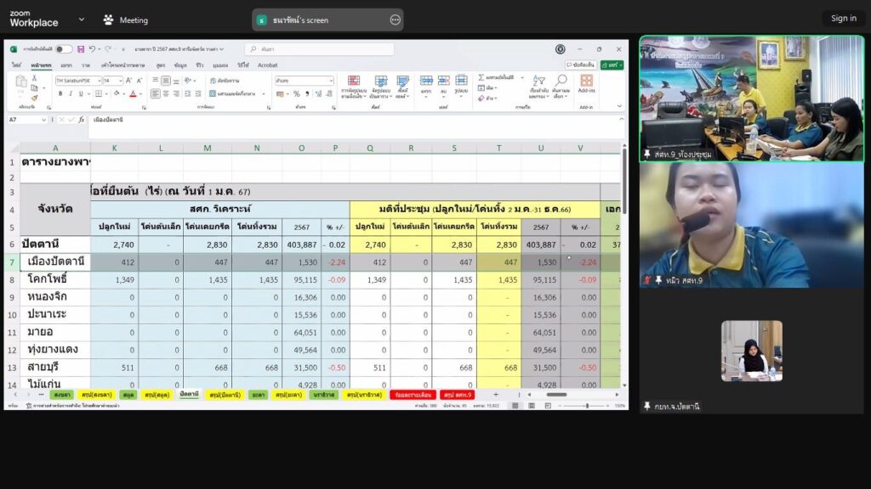Open the Acrobat ribbon tab
The height and width of the screenshot is (489, 871).
pyautogui.click(x=267, y=65)
